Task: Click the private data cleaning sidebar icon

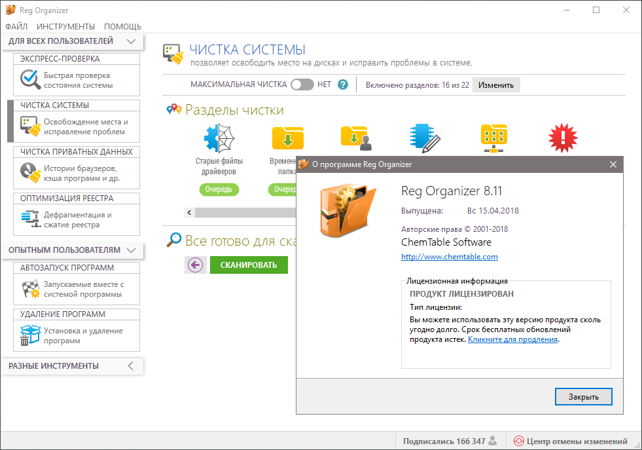Action: pyautogui.click(x=30, y=172)
